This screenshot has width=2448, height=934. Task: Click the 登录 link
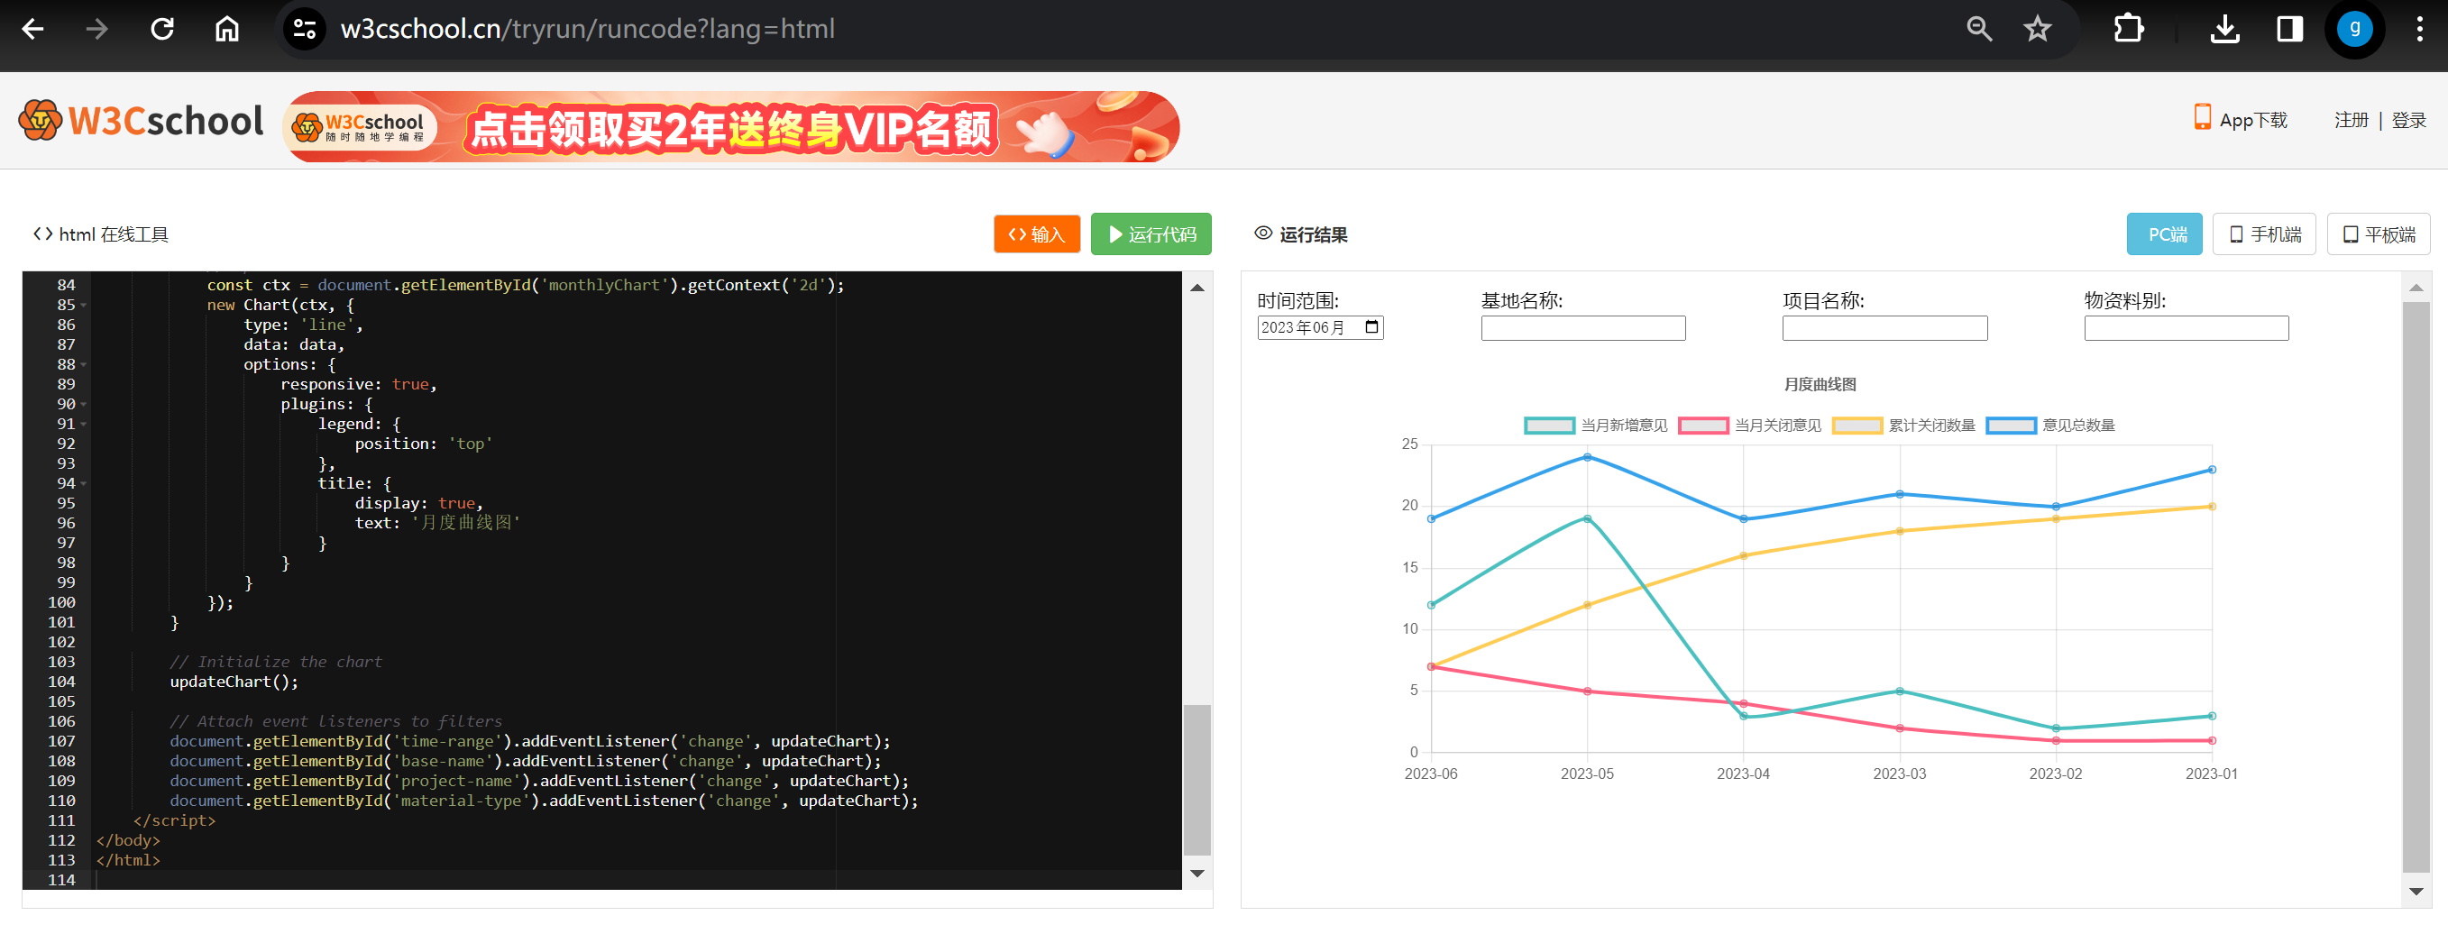tap(2408, 120)
